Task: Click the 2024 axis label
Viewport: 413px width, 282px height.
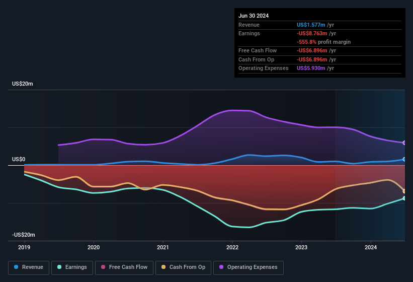Action: click(371, 247)
